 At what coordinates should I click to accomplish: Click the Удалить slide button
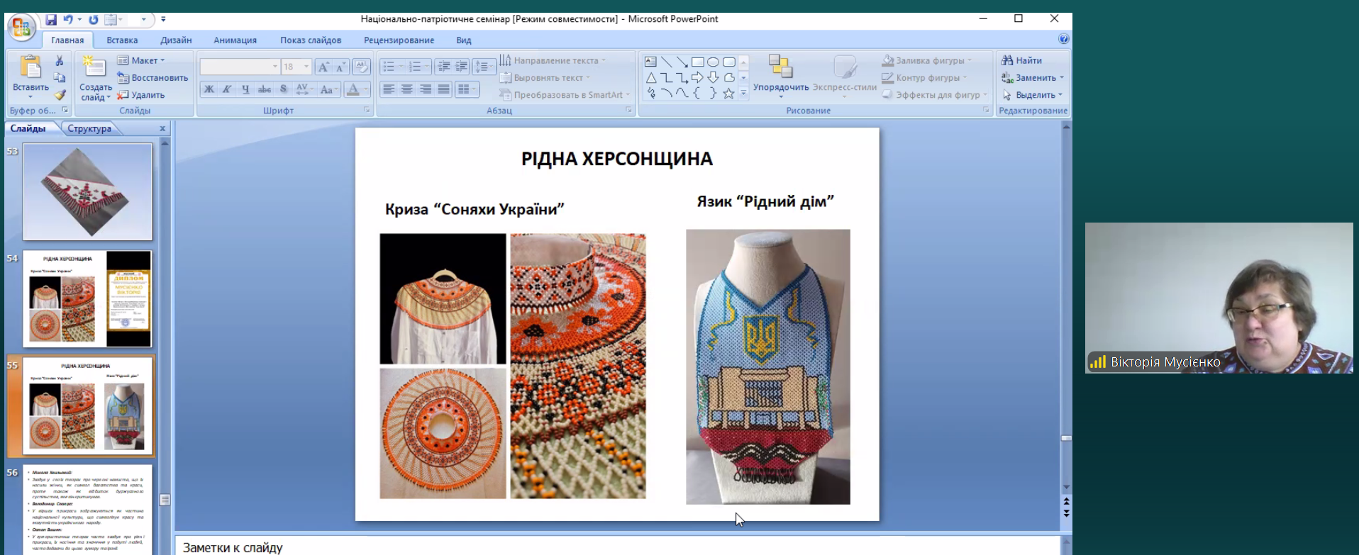pyautogui.click(x=141, y=95)
